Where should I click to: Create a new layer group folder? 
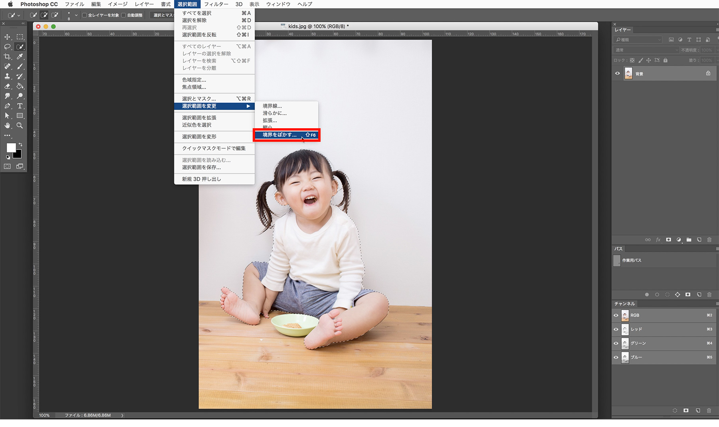tap(689, 240)
